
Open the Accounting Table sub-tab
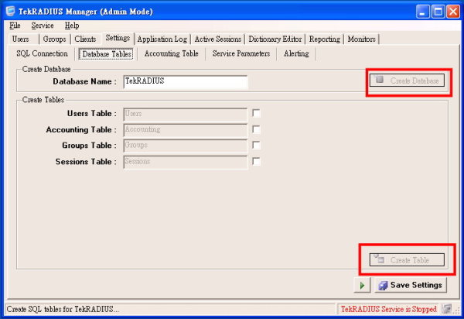pos(172,53)
